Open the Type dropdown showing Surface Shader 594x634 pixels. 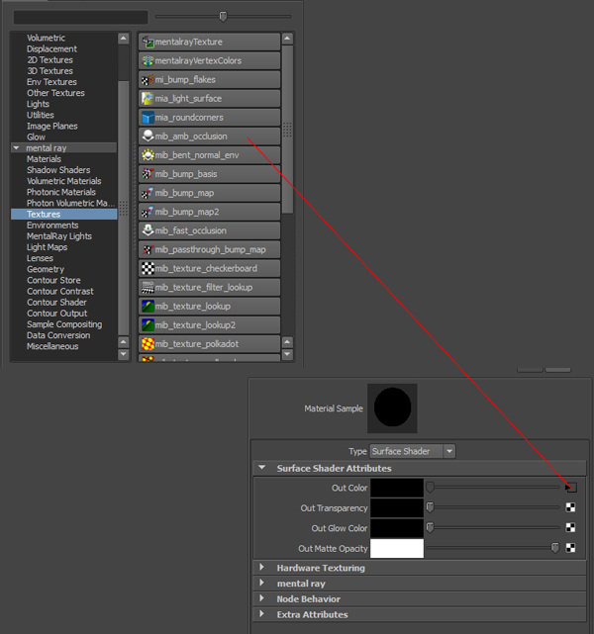click(x=413, y=451)
